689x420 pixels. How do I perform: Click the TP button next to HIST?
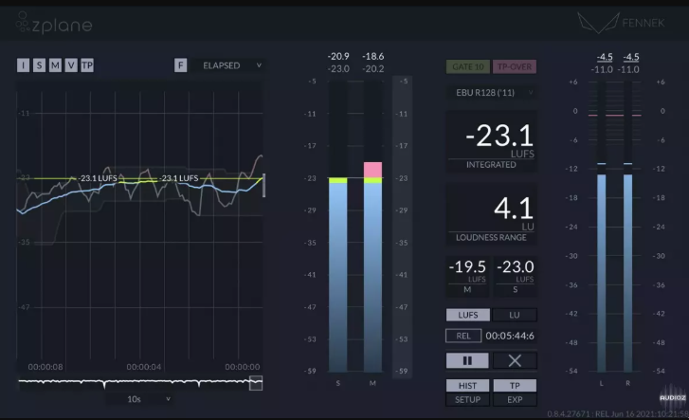pos(515,386)
